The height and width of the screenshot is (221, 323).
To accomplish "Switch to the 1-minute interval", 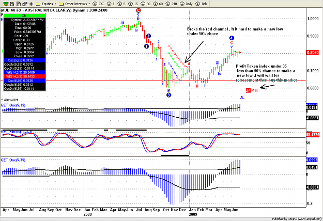I will click(x=111, y=4).
